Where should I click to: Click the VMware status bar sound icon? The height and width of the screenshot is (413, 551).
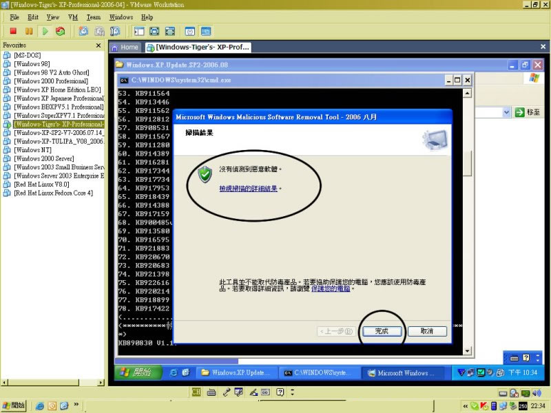tap(537, 393)
